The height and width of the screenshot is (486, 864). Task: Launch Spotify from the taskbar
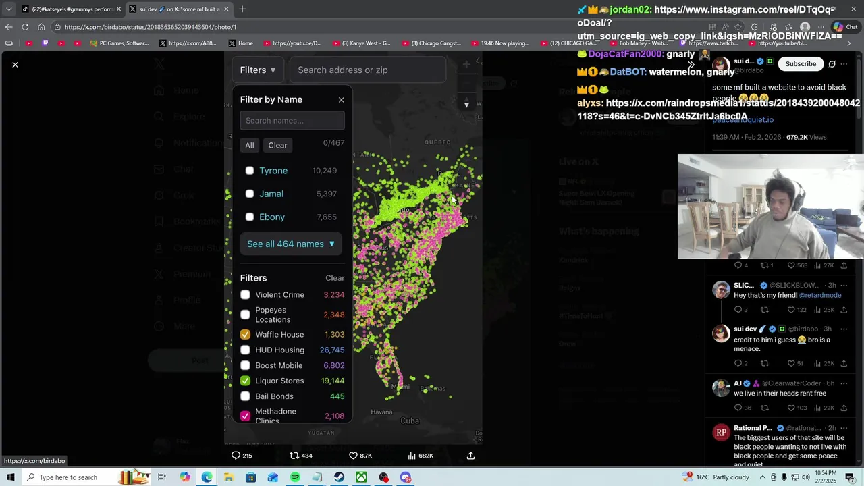point(295,477)
